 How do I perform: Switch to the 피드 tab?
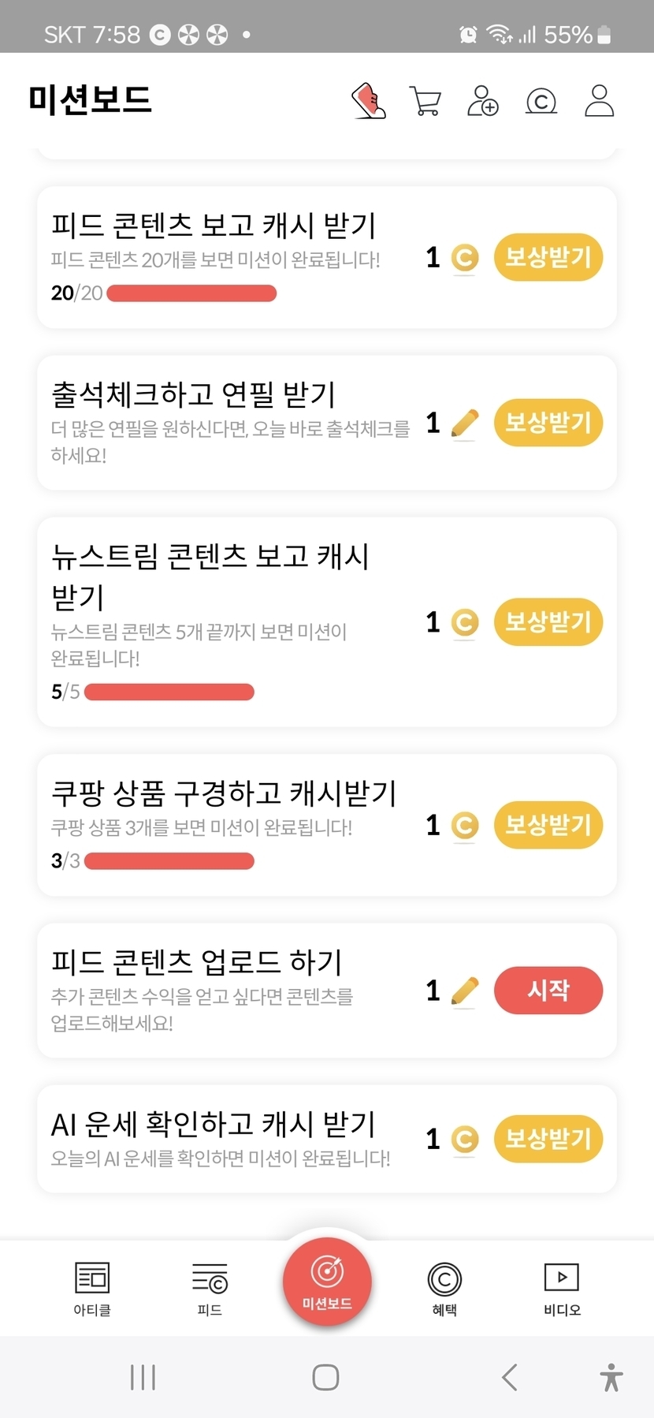210,1289
